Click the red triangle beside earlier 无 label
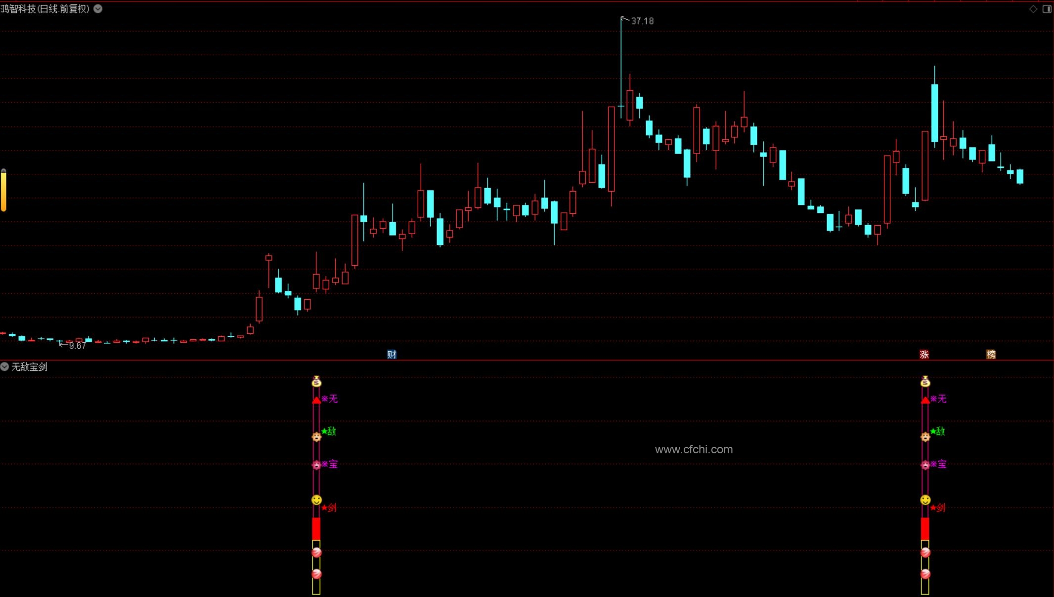The height and width of the screenshot is (597, 1054). [316, 400]
